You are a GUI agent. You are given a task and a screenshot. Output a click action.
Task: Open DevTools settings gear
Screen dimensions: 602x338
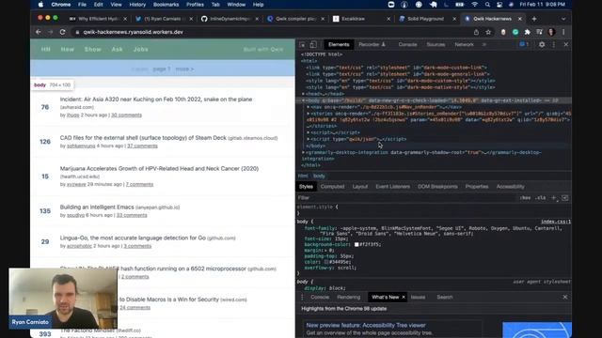542,44
